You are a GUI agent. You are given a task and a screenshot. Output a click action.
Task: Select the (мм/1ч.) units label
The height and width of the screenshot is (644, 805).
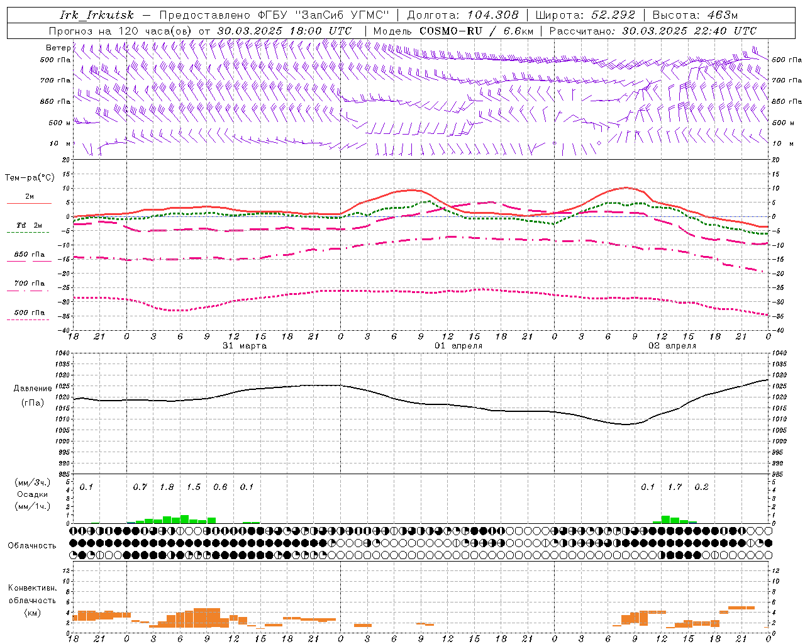(33, 506)
